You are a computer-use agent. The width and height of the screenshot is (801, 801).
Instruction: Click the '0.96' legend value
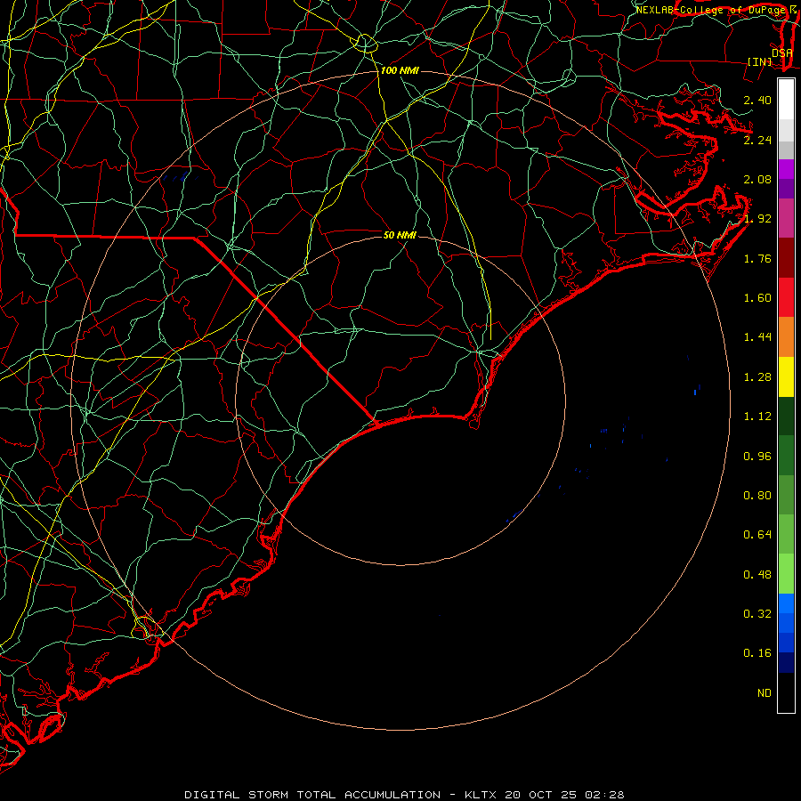pyautogui.click(x=757, y=456)
